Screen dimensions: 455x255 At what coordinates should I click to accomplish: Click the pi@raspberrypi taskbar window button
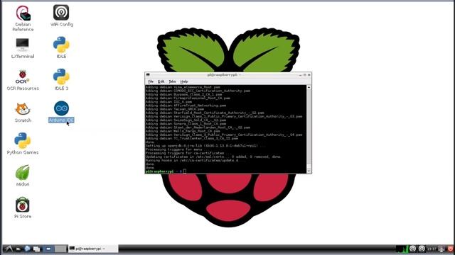click(x=93, y=249)
